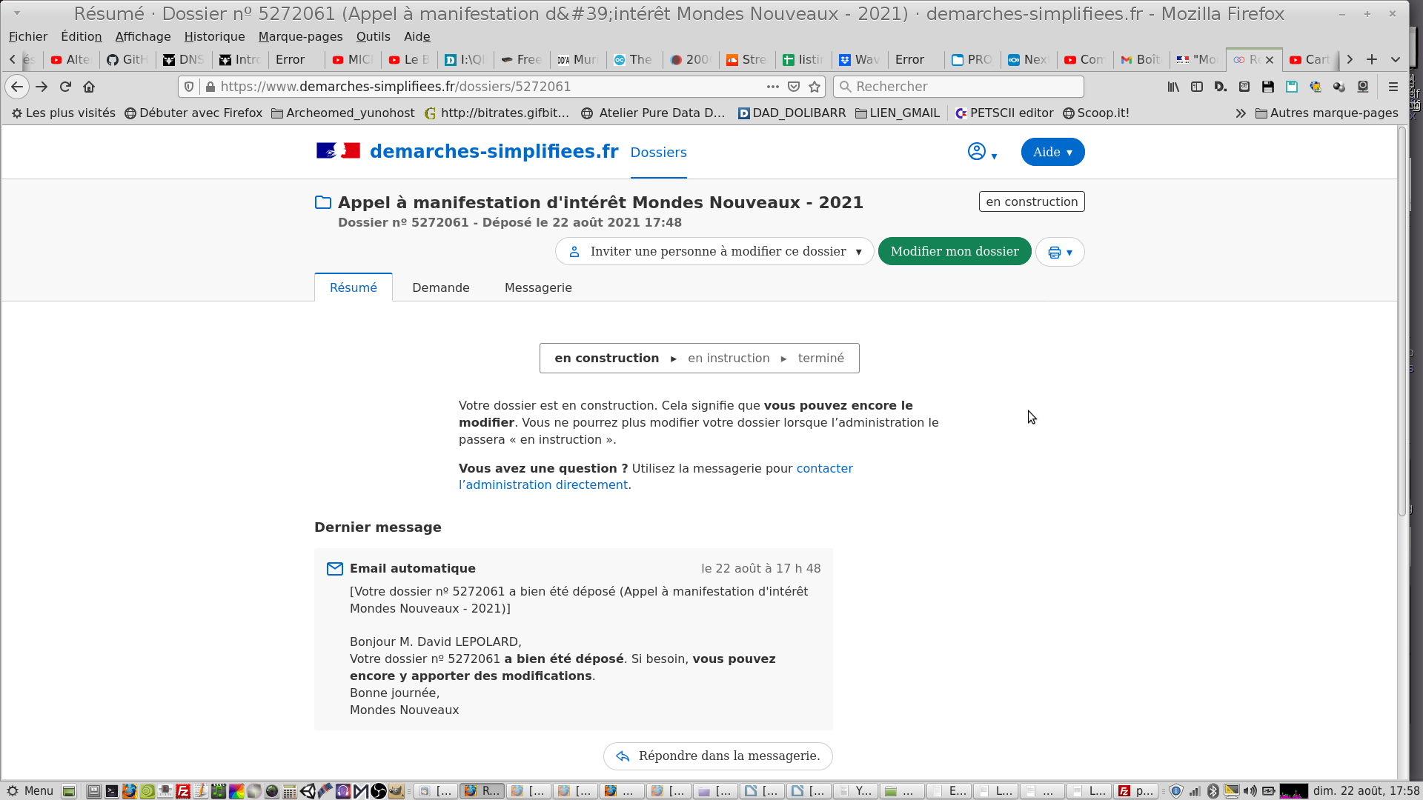This screenshot has height=800, width=1423.
Task: Expand Inviter une personne dropdown
Action: [x=714, y=252]
